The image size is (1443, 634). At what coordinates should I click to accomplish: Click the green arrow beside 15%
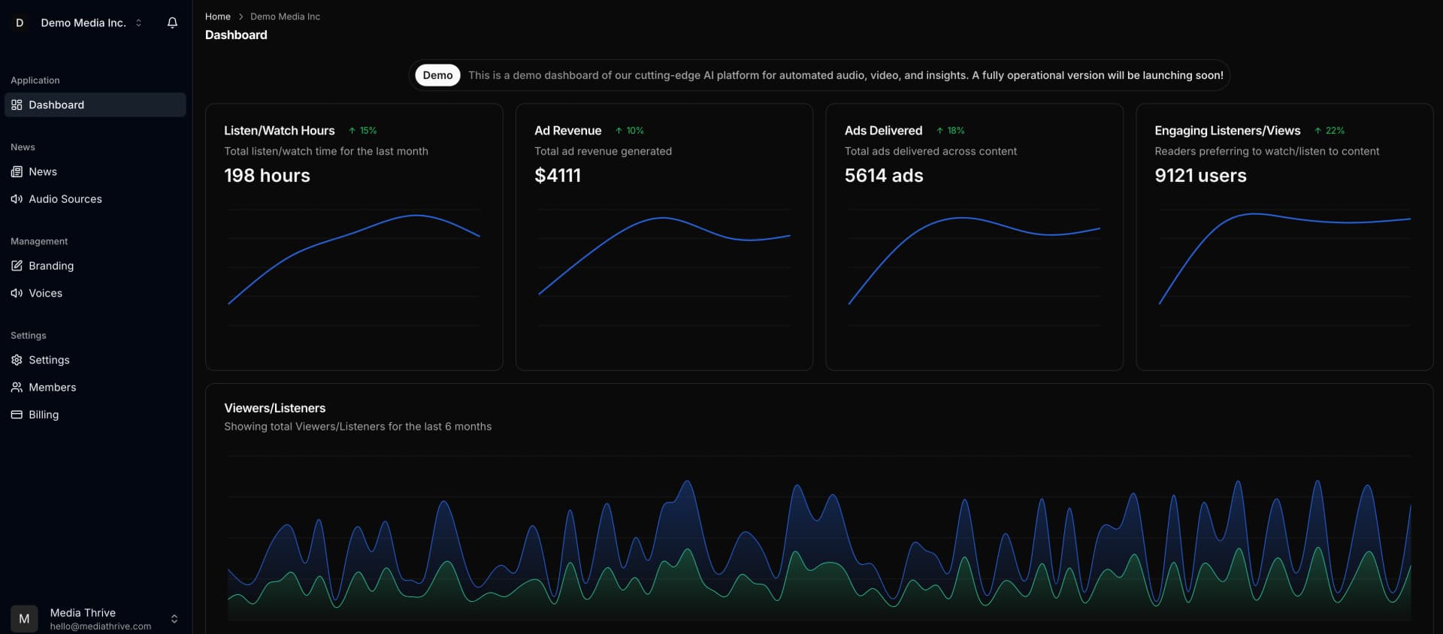(x=352, y=131)
